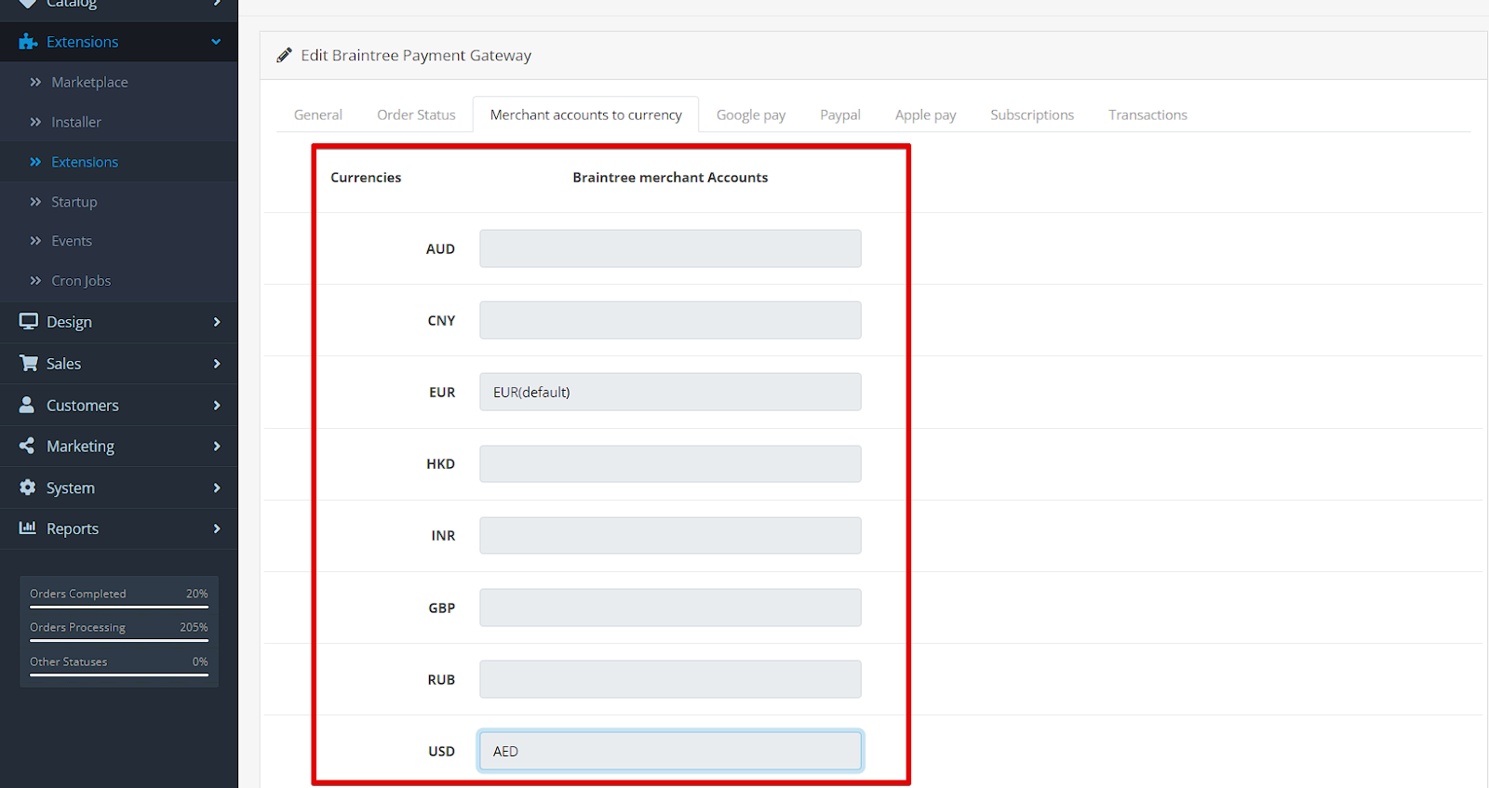
Task: Open Cron Jobs in sidebar
Action: click(81, 281)
